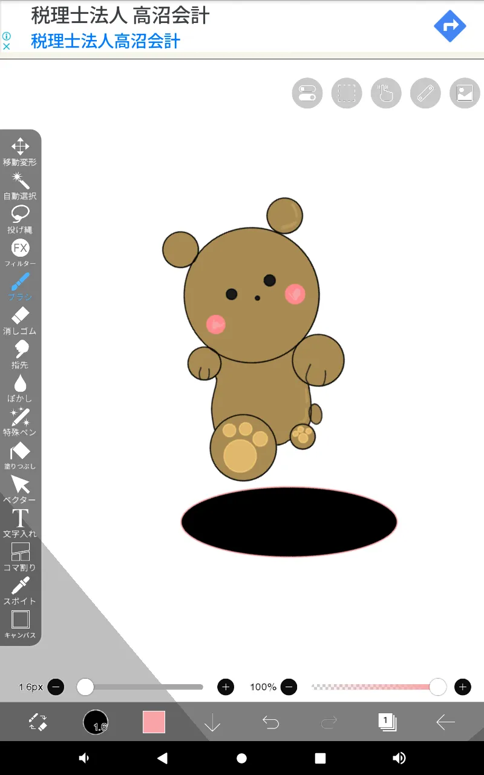The width and height of the screenshot is (484, 775).
Task: Select the Smudge (指先) tool
Action: 20,355
